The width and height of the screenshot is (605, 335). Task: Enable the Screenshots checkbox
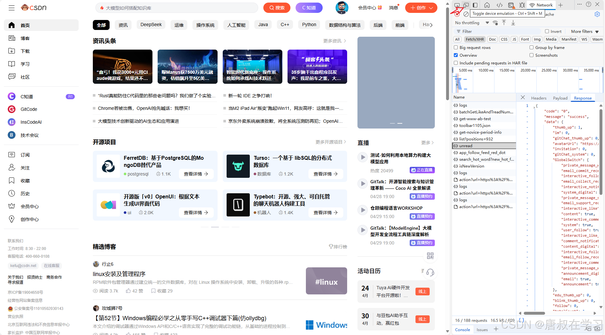532,55
